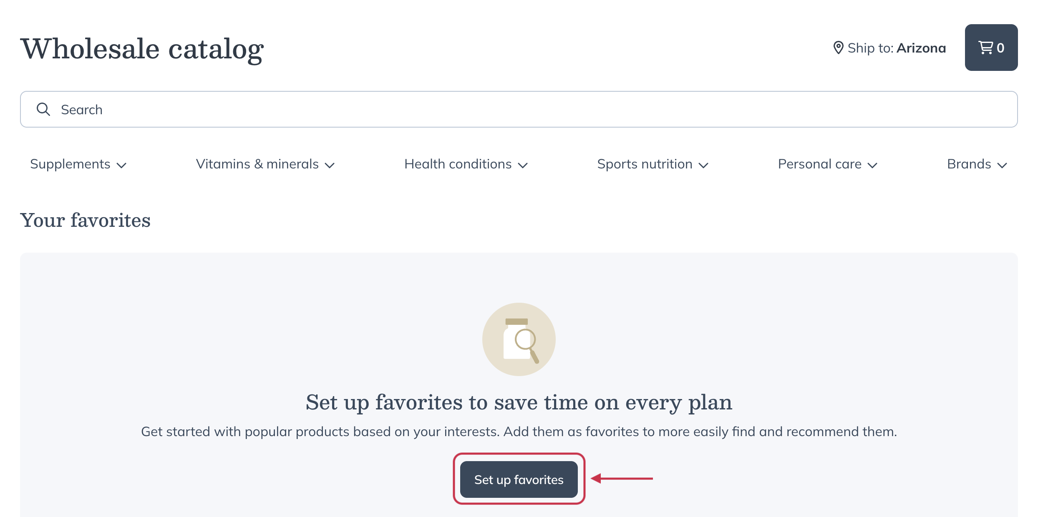Screen dimensions: 1038x517
Task: Click the Set up favorites button
Action: [x=519, y=479]
